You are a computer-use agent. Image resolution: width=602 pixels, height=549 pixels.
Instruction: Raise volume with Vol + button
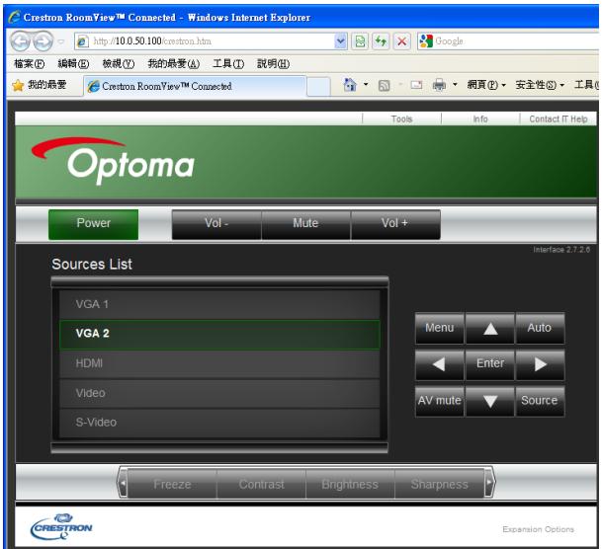[x=395, y=225]
